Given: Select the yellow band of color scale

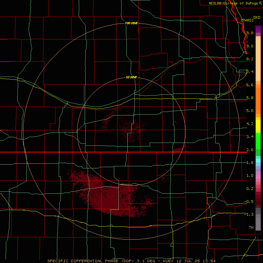Looking at the screenshot, I should click(x=258, y=125).
